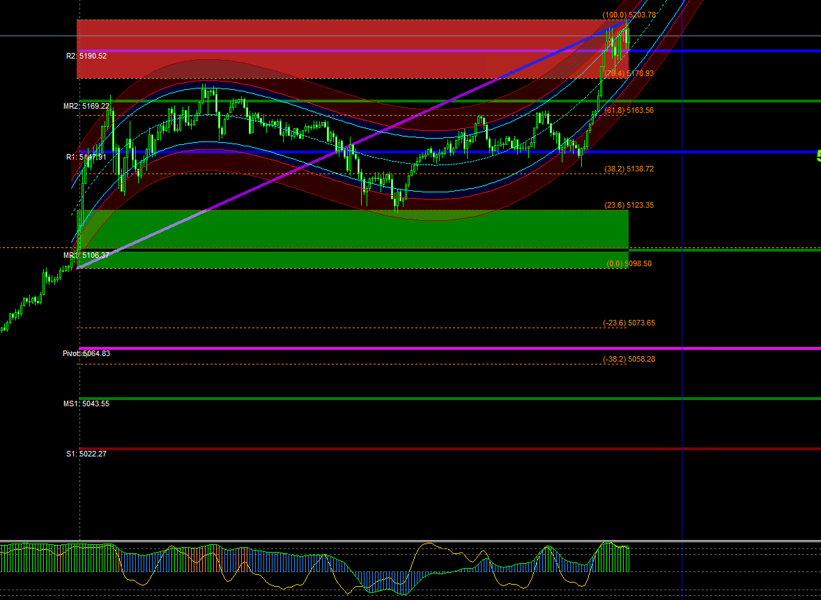821x600 pixels.
Task: Select the Fibonacci (-23.6) 5073.65 label
Action: coord(629,323)
